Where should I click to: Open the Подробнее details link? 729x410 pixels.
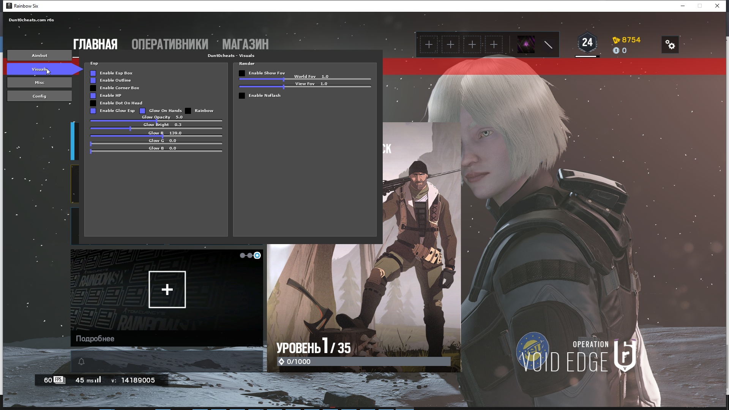tap(95, 339)
